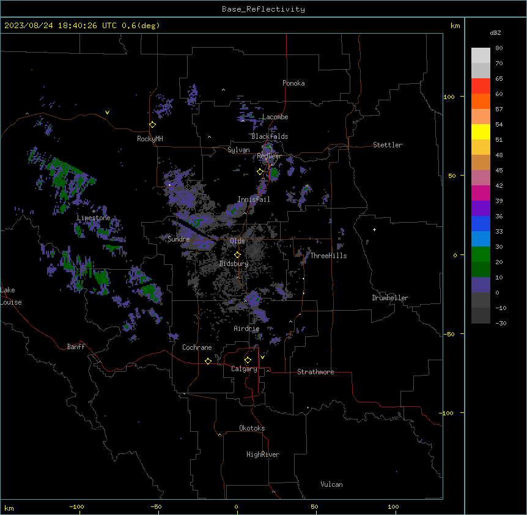Click the bright yellow 51-54 dBZ swatch
This screenshot has width=527, height=515.
click(481, 132)
